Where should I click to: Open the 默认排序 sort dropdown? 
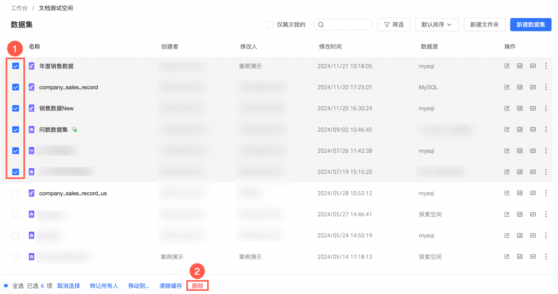click(x=437, y=25)
